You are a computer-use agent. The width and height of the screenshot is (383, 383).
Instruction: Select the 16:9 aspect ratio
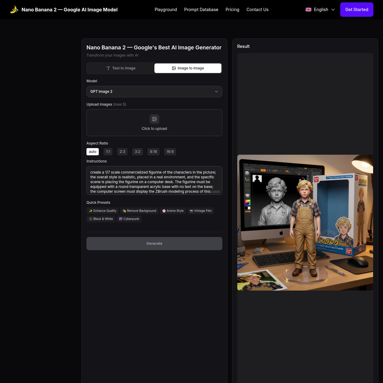click(170, 152)
